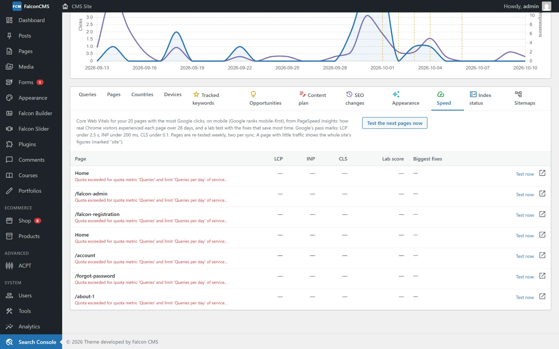This screenshot has width=559, height=349.
Task: Open the Opportunities tab
Action: pos(266,99)
